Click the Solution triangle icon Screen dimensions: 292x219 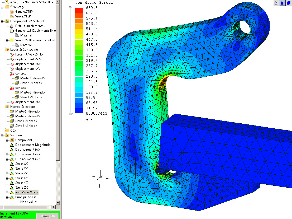pyautogui.click(x=7, y=135)
